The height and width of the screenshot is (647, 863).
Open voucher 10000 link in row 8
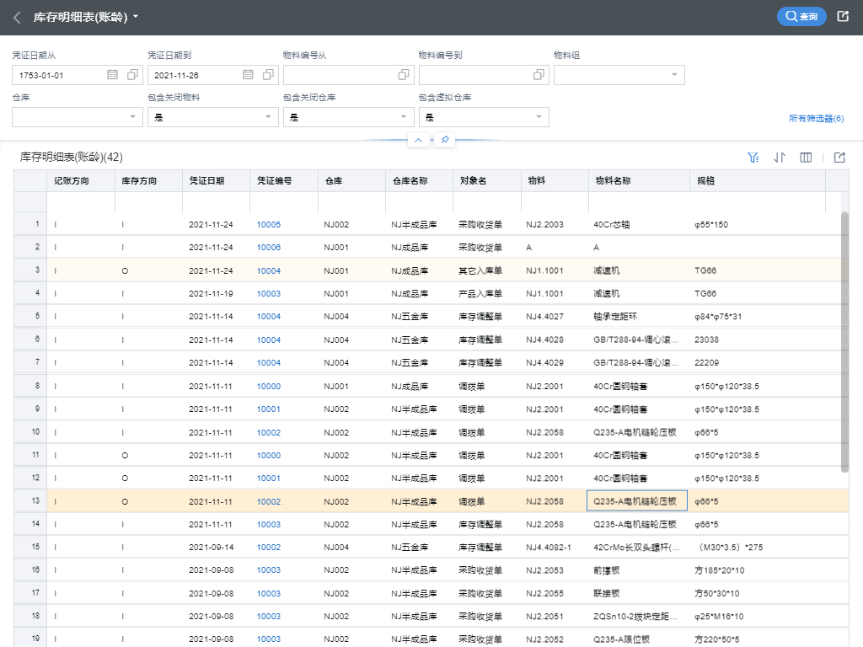269,386
